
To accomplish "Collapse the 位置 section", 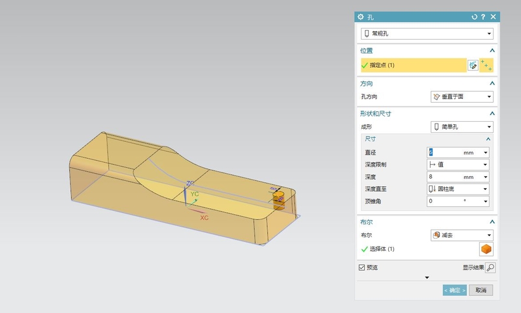I will (492, 50).
